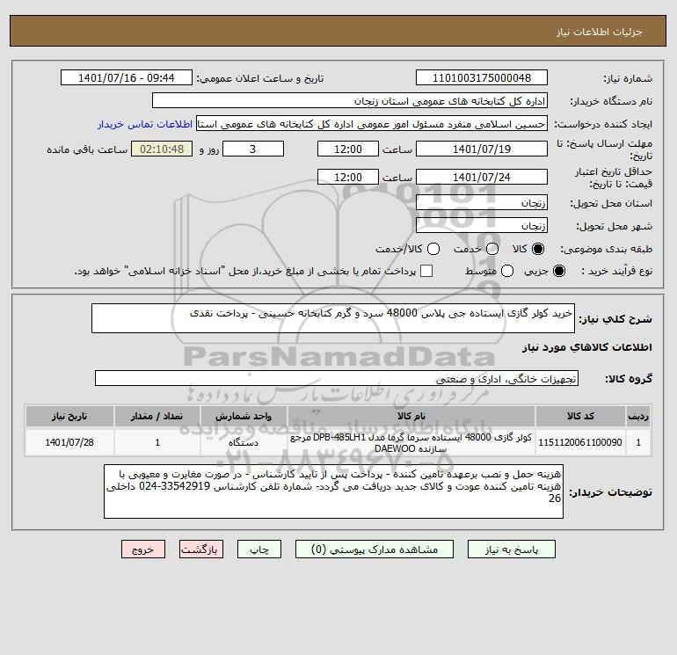Click the پاسخ به نیاز button
The image size is (677, 655).
(511, 549)
